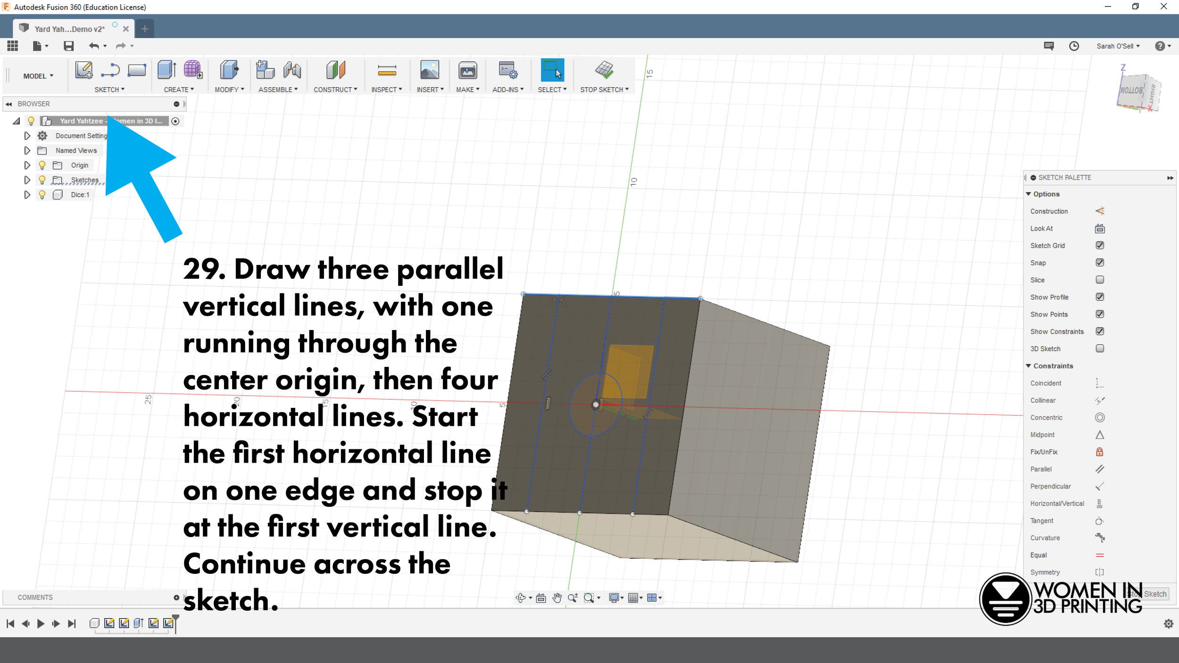This screenshot has height=663, width=1179.
Task: Expand the Sketches tree item
Action: (27, 180)
